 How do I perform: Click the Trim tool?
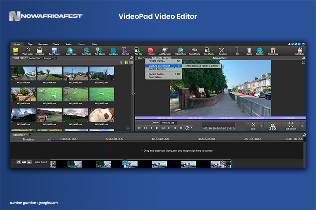point(237,51)
